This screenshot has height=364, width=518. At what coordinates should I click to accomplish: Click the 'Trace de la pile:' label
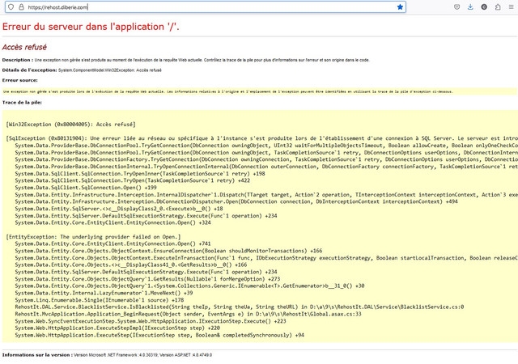[22, 102]
